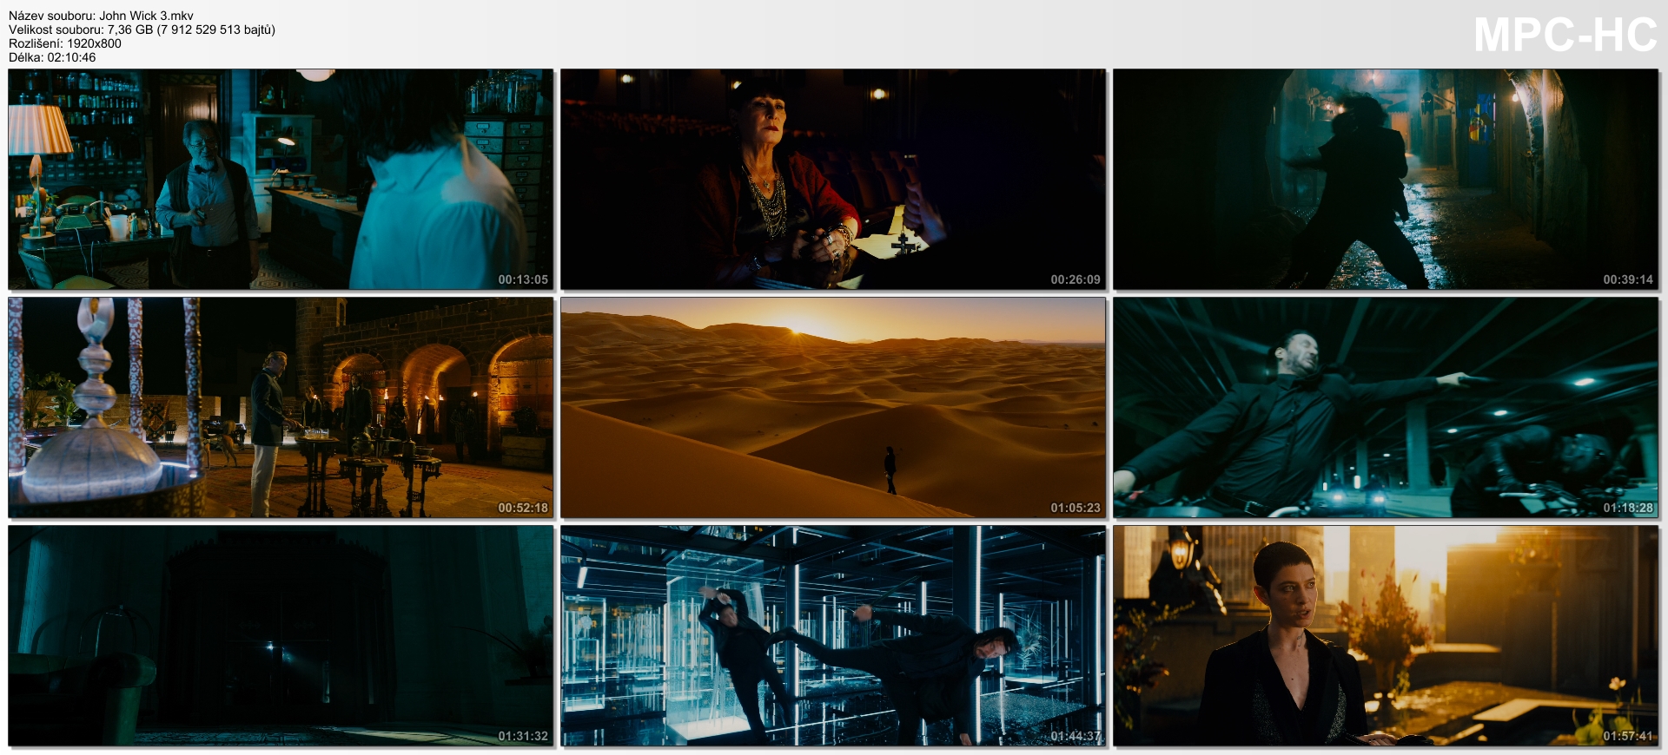
Task: Select the thumbnail at 00:52:18
Action: (x=281, y=407)
